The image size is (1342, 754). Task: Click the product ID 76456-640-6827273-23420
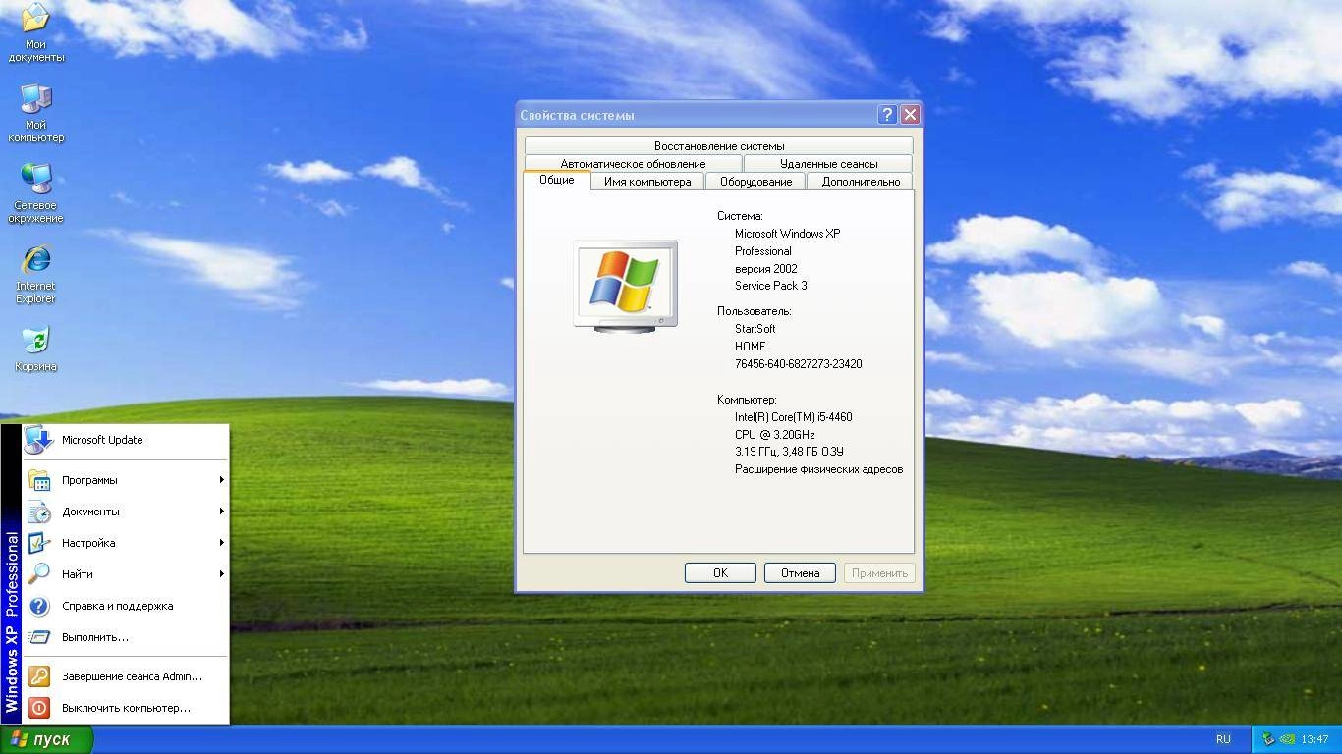[798, 364]
